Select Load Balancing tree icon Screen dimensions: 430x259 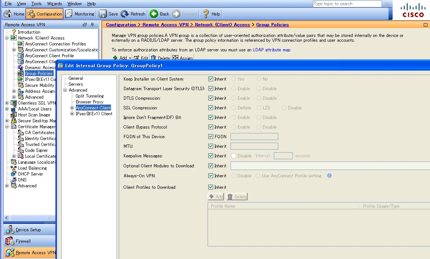[13, 168]
